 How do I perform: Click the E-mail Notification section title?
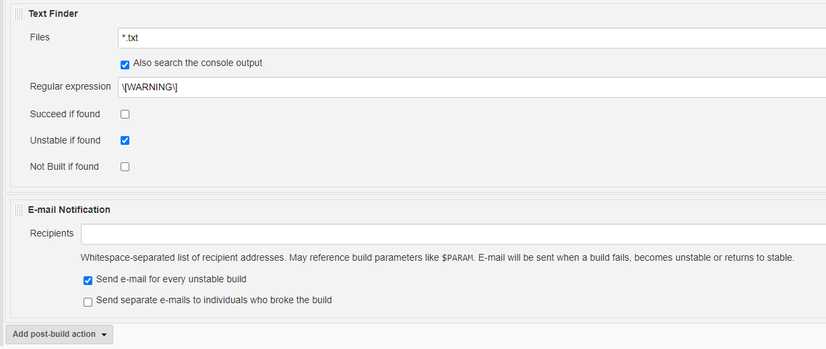pyautogui.click(x=69, y=210)
